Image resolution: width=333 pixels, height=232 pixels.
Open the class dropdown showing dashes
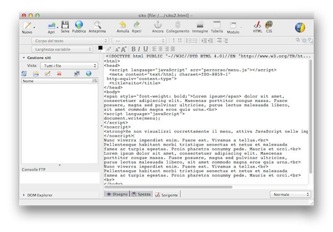tap(139, 41)
